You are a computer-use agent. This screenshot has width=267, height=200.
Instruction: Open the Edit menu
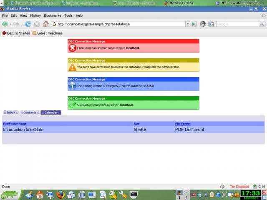[x=14, y=15]
